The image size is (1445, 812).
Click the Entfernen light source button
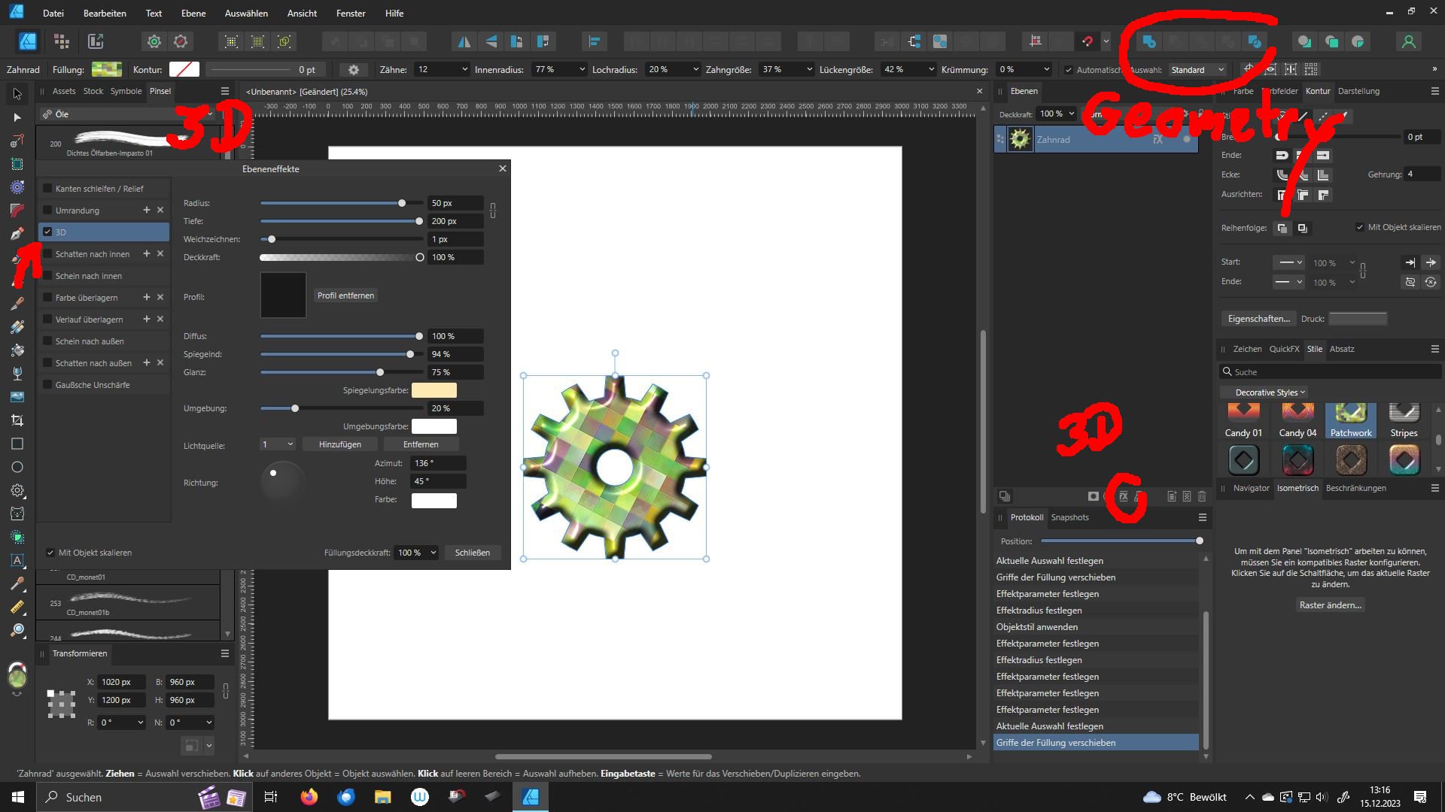click(x=421, y=444)
